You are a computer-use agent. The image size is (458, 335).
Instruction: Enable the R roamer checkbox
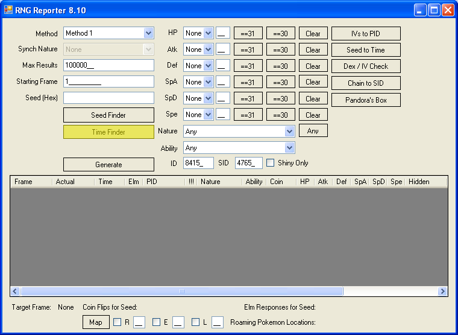pos(118,322)
